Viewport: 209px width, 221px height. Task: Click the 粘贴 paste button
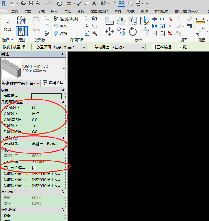pos(36,24)
